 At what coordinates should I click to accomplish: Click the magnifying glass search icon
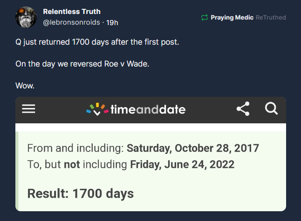[x=271, y=109]
